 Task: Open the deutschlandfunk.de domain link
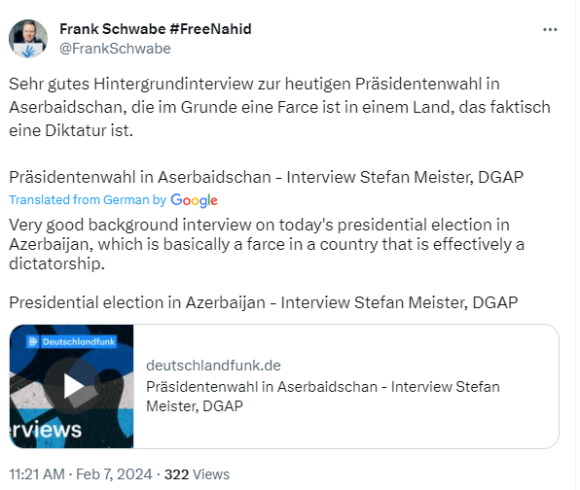click(x=213, y=366)
